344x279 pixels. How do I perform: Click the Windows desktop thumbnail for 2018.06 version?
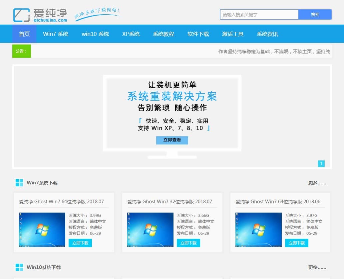tap(258, 230)
